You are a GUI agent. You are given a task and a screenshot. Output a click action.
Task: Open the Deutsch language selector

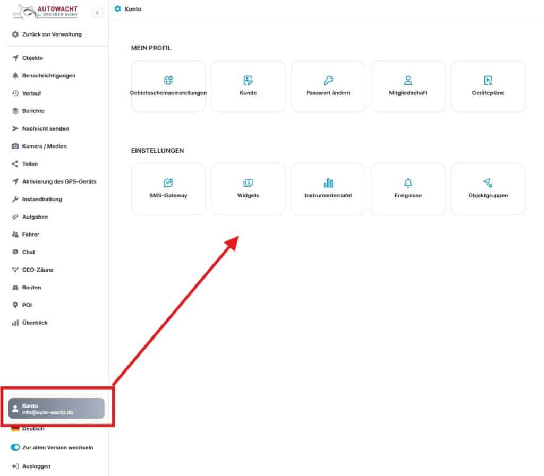coord(33,429)
